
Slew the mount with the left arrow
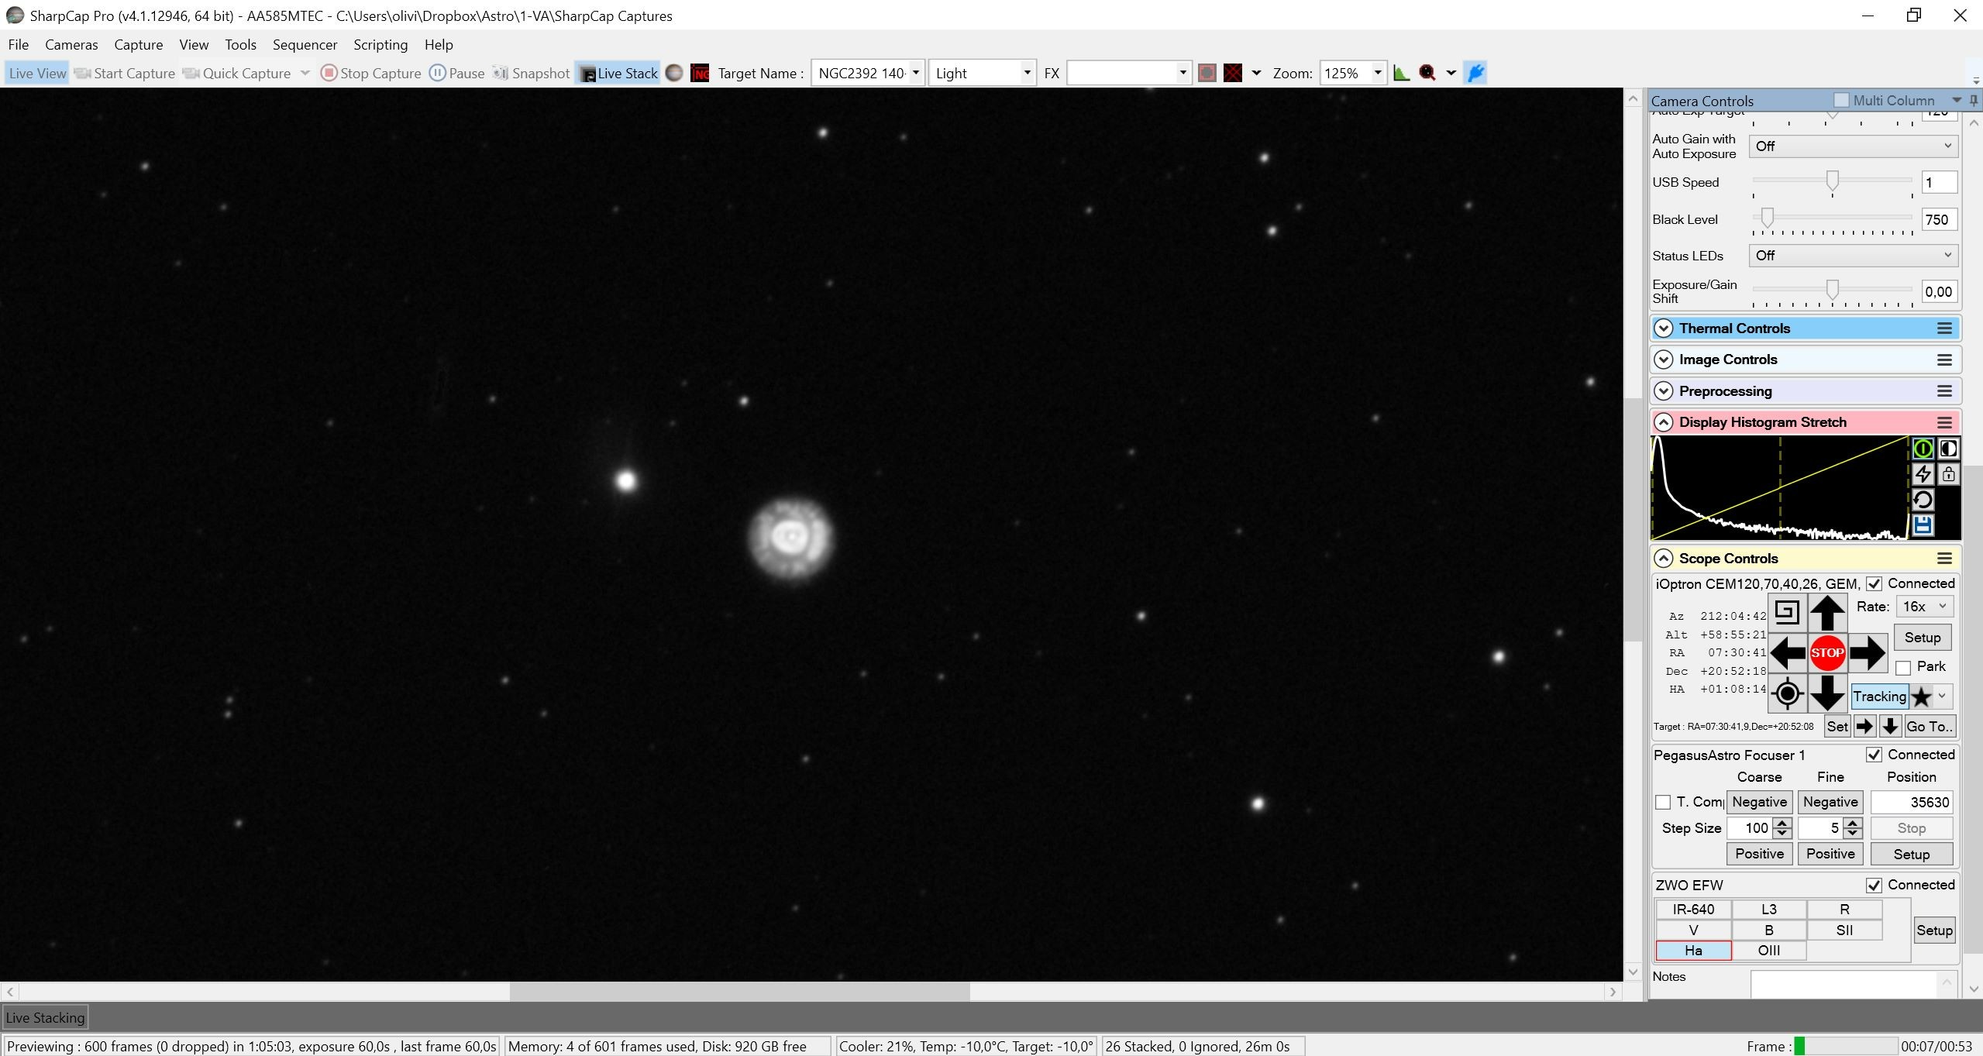1788,652
